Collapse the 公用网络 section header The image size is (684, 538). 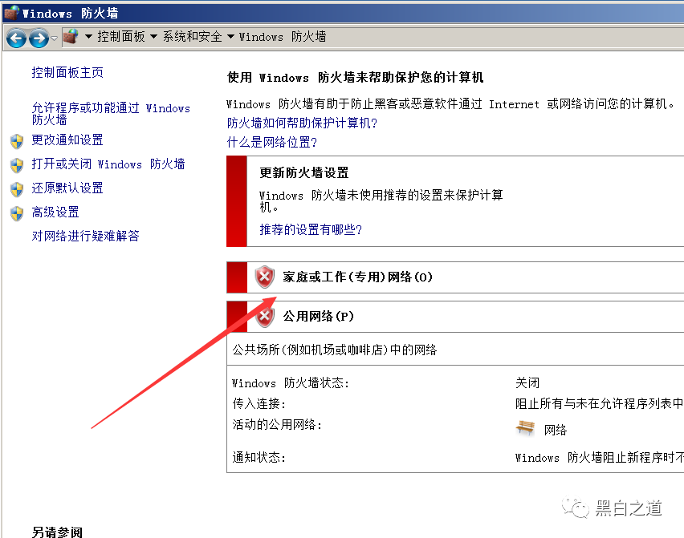[x=455, y=316]
